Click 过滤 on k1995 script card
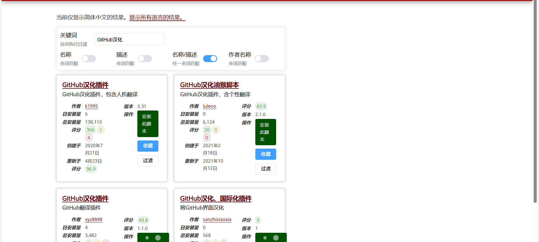This screenshot has height=242, width=539. (x=148, y=161)
